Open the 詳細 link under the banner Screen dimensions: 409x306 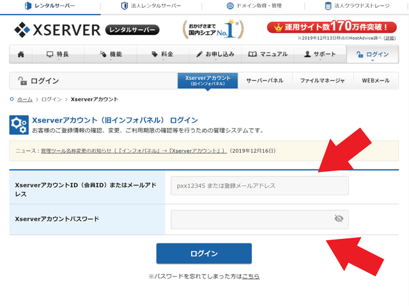390,38
